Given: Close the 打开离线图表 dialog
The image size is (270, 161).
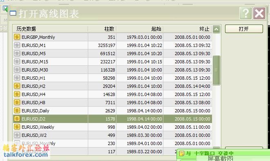Looking at the screenshot, I should point(259,13).
